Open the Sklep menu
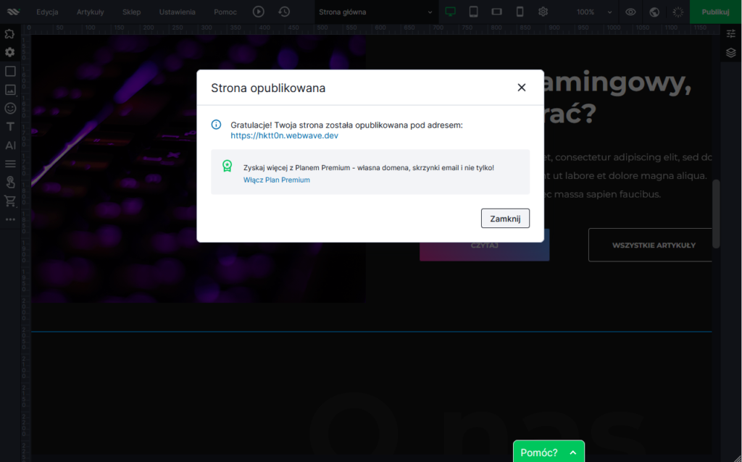 pos(132,12)
